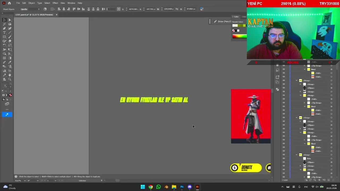340x191 pixels.
Task: Select the Paintbrush tool
Action: tap(10, 37)
